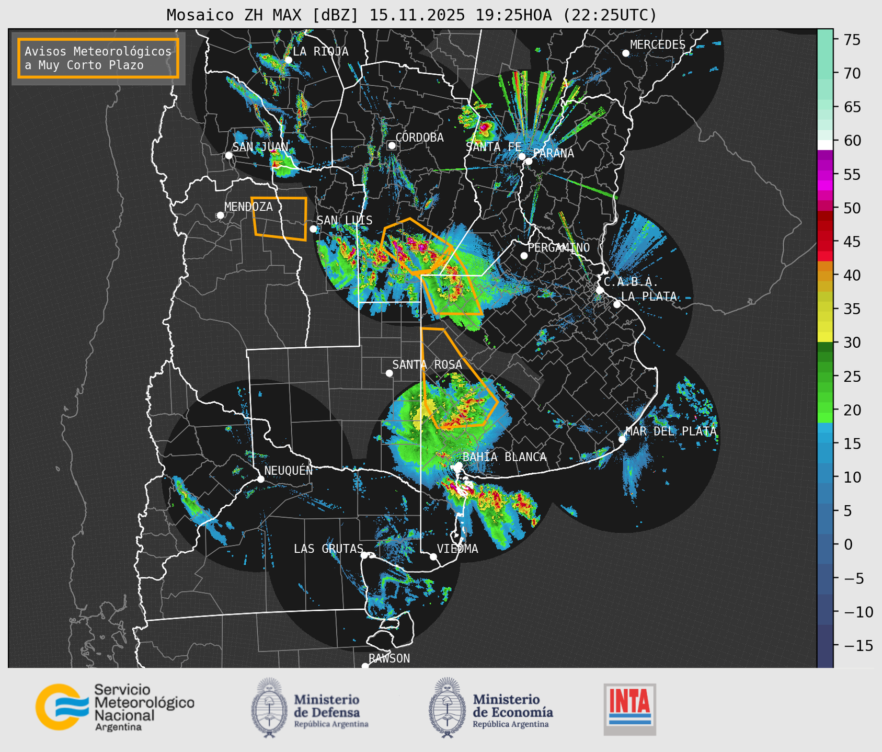Click the Servicio Meteorológico Nacional logo
The height and width of the screenshot is (752, 882).
click(x=115, y=707)
